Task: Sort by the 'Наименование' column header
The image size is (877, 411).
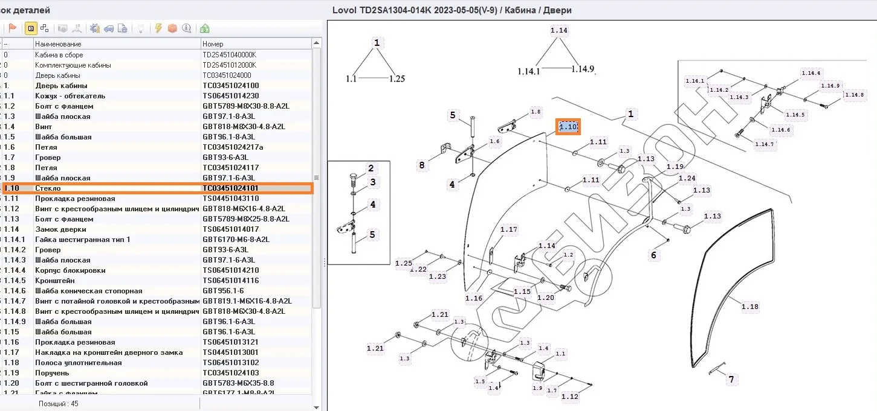Action: [117, 44]
